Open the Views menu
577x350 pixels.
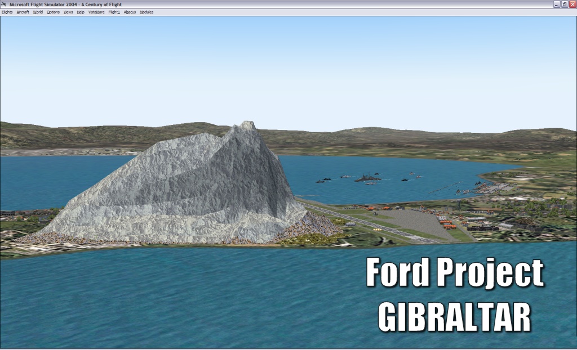point(68,12)
